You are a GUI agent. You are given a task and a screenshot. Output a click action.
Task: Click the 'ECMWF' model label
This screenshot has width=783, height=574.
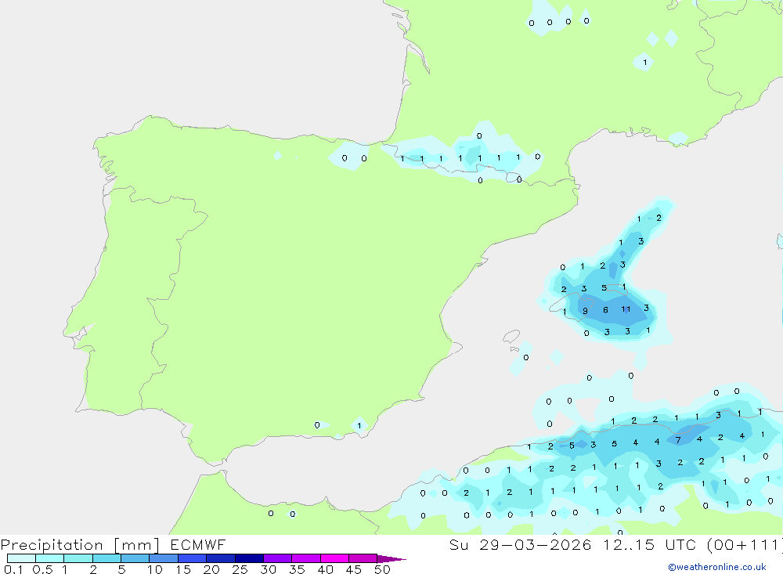198,544
